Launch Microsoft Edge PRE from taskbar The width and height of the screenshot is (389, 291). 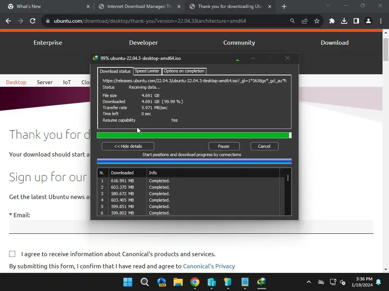[x=161, y=282]
